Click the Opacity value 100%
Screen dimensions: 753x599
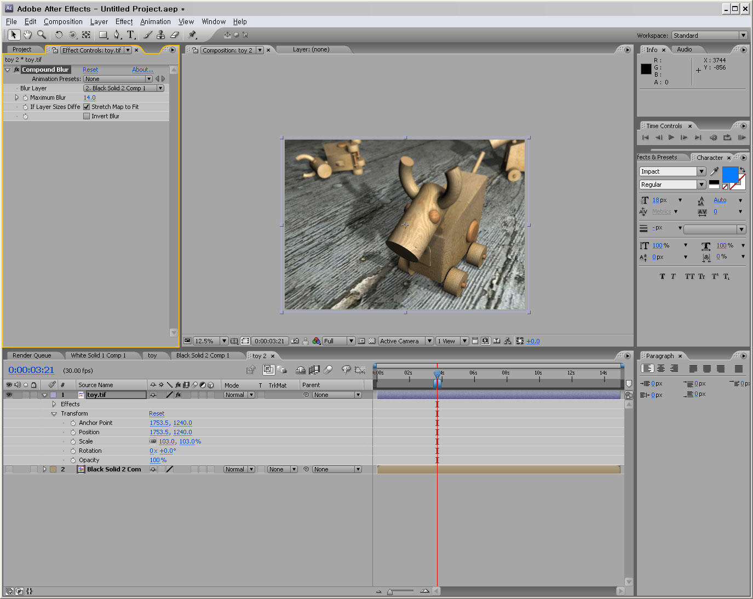point(158,460)
